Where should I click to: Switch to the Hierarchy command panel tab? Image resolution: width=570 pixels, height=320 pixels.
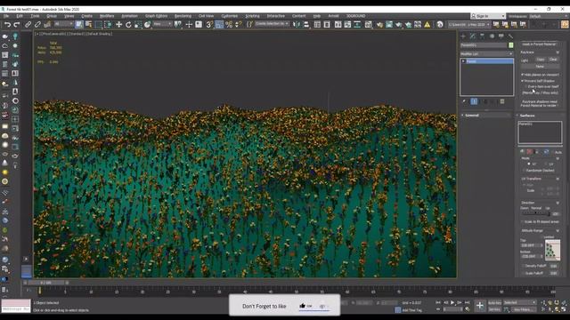click(x=482, y=36)
